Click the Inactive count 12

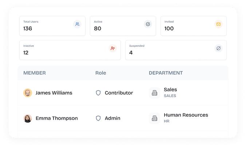26,53
